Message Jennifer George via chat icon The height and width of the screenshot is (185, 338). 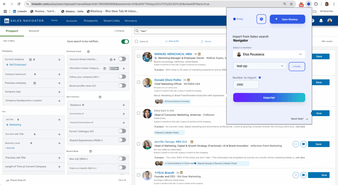[303, 144]
